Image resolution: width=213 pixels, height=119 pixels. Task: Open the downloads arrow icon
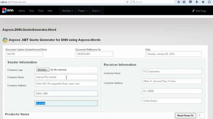197,2
